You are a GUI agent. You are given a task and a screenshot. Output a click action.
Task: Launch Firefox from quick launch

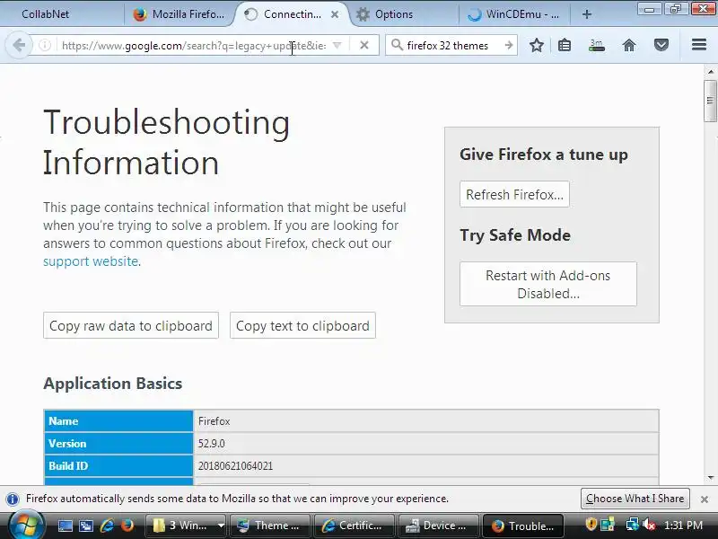(x=127, y=526)
